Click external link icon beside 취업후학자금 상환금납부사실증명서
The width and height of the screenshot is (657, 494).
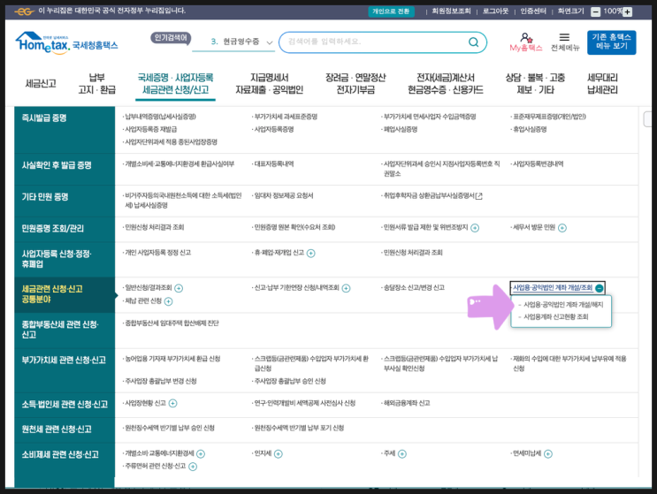(479, 195)
